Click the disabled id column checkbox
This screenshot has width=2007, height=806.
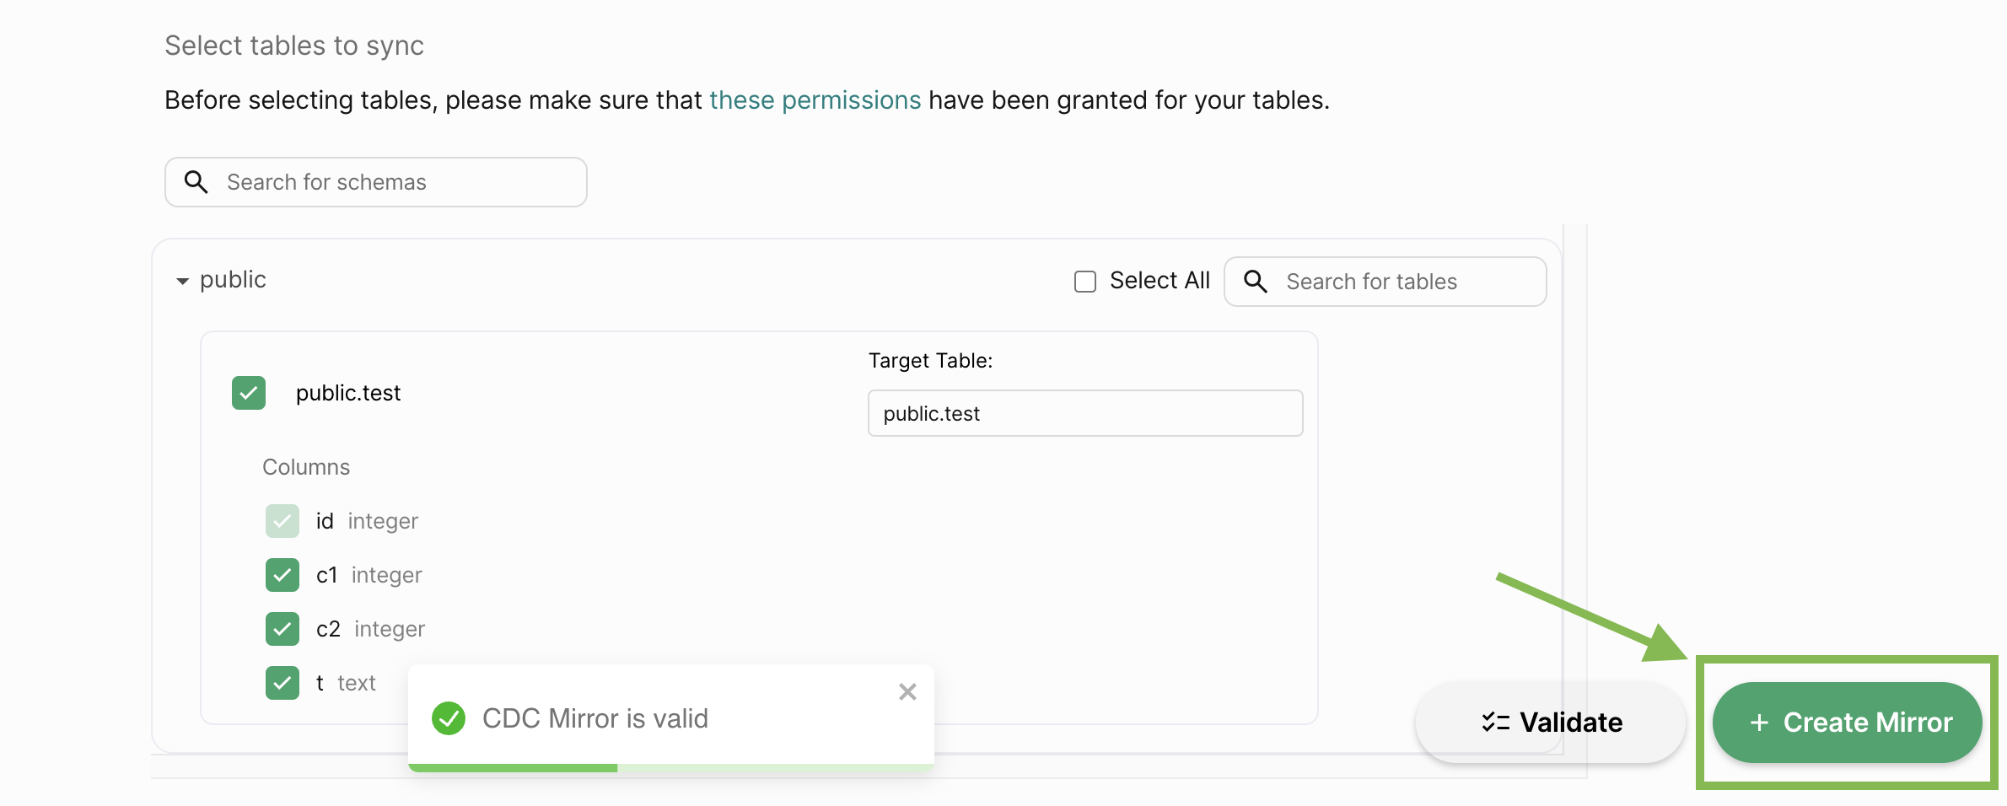click(282, 521)
